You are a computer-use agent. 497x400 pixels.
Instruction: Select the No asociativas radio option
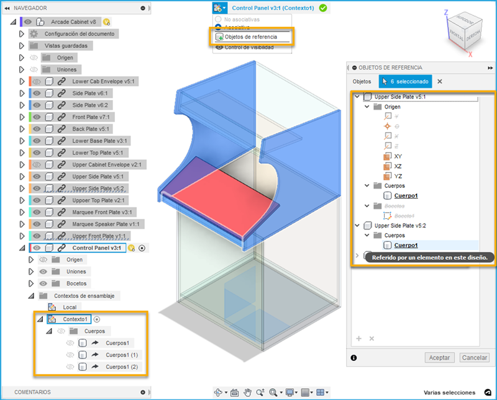pyautogui.click(x=218, y=19)
